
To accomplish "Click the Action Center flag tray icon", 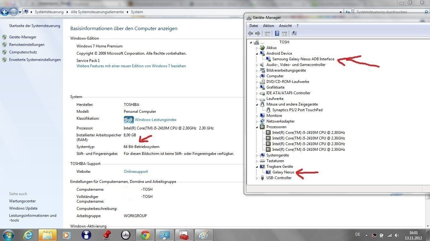I will (x=374, y=235).
